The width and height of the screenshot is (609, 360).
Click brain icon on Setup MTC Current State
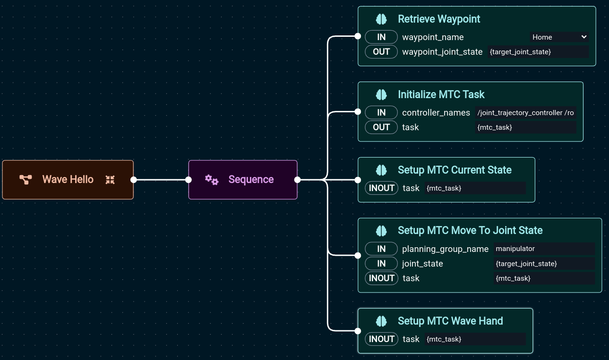pos(381,170)
